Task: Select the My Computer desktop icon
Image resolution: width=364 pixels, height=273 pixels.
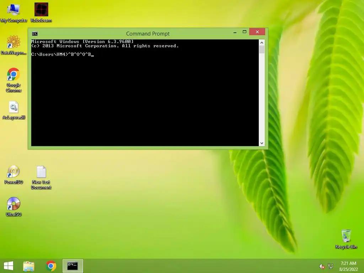Action: (x=14, y=13)
